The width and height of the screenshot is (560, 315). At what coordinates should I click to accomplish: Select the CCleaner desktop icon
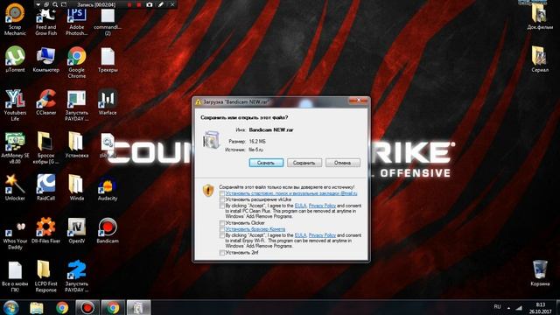click(46, 102)
